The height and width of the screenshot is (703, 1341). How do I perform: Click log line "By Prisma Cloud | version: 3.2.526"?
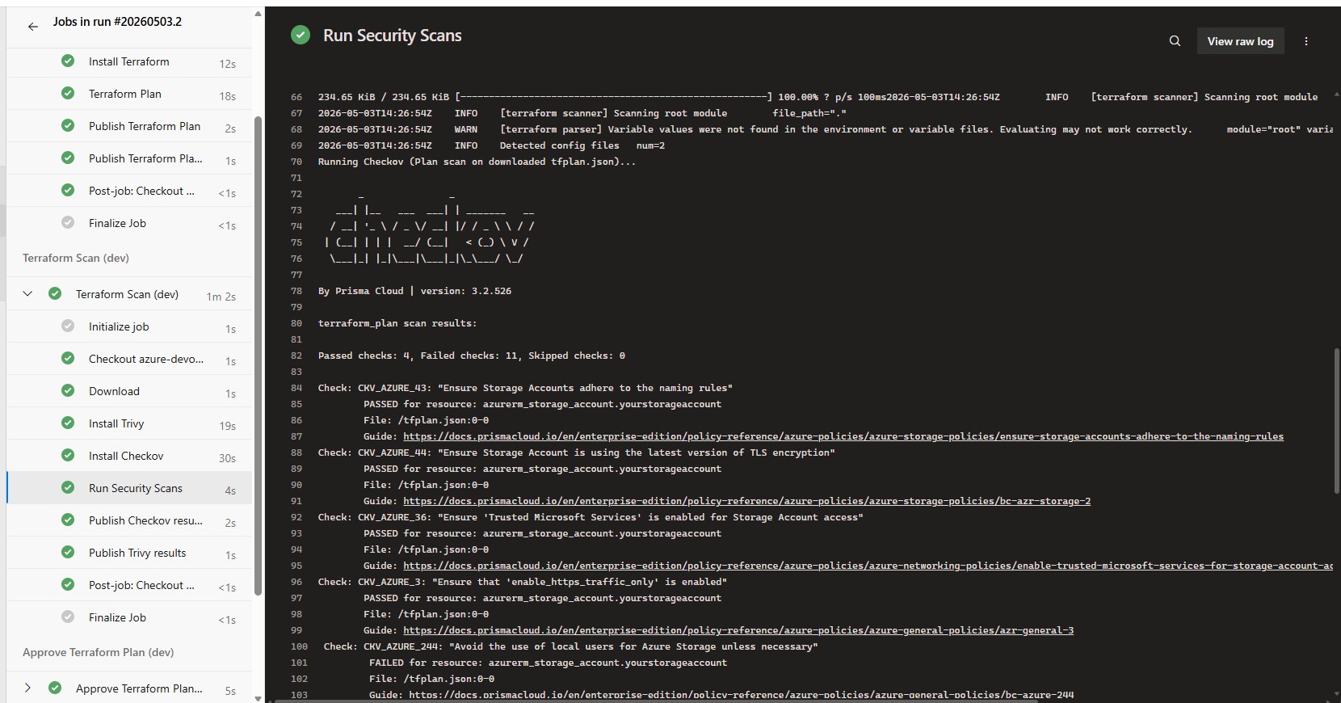click(414, 291)
